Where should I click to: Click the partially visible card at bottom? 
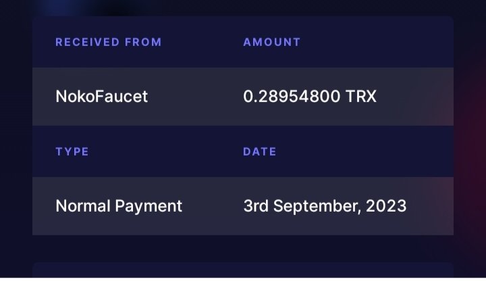(243, 270)
